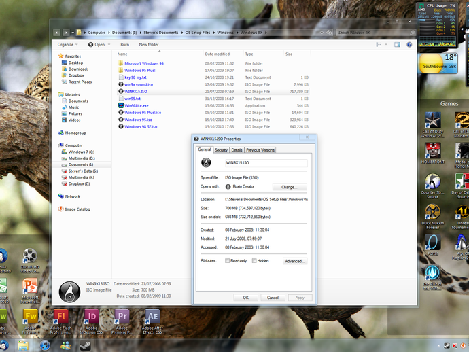Viewport: 469px width, 352px height.
Task: Select the General tab
Action: [x=205, y=149]
